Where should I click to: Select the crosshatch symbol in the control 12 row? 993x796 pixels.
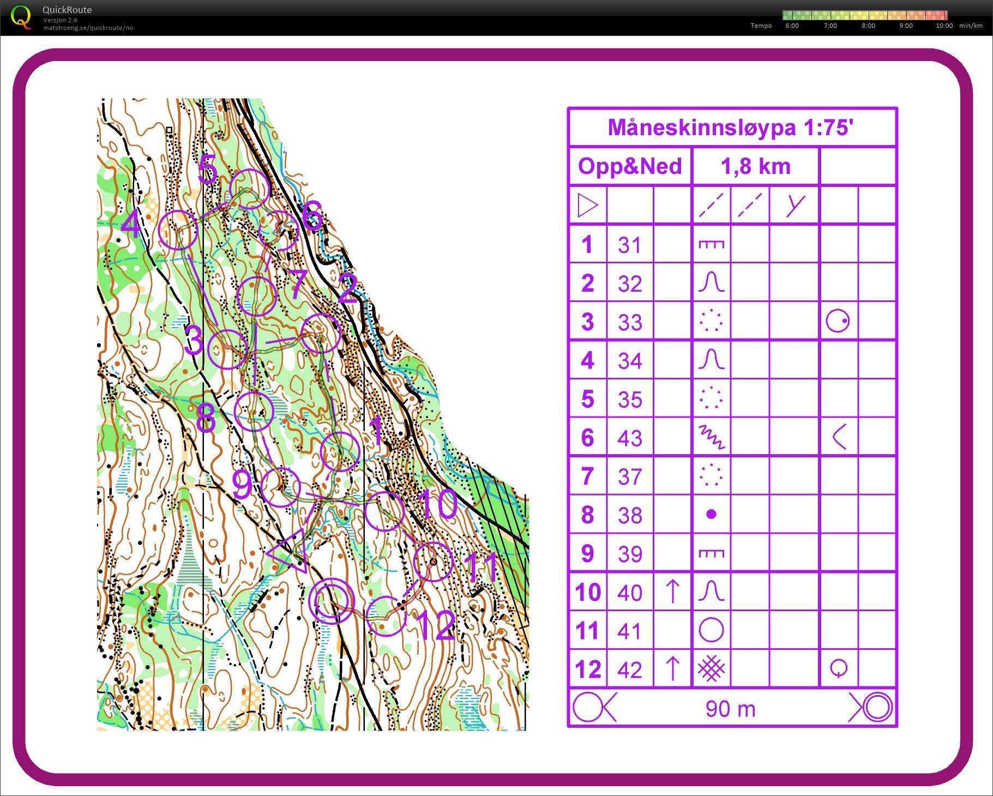(x=711, y=669)
